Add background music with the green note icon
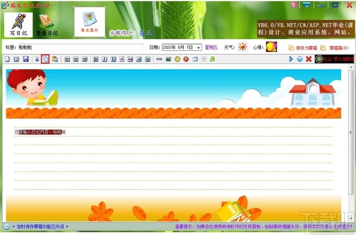The height and width of the screenshot is (235, 356). coord(212,59)
